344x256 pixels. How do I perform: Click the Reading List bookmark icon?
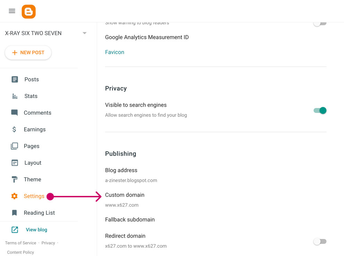tap(15, 213)
